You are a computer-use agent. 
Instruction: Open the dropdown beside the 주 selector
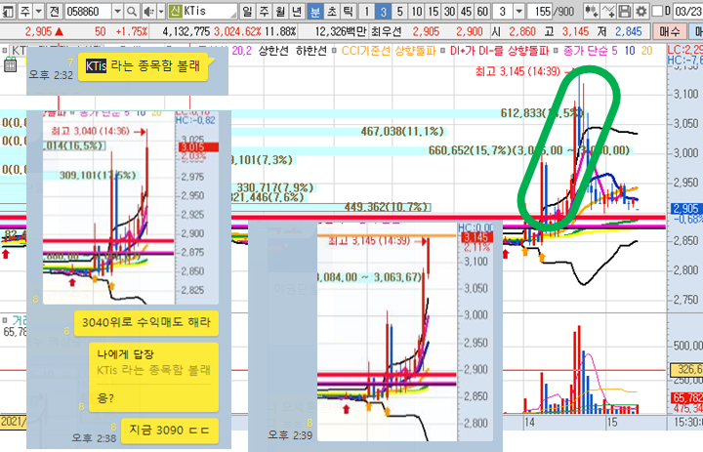38,11
